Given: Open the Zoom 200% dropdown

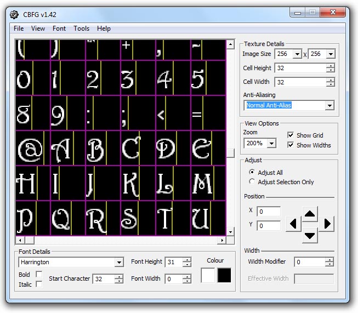Looking at the screenshot, I should pos(271,144).
